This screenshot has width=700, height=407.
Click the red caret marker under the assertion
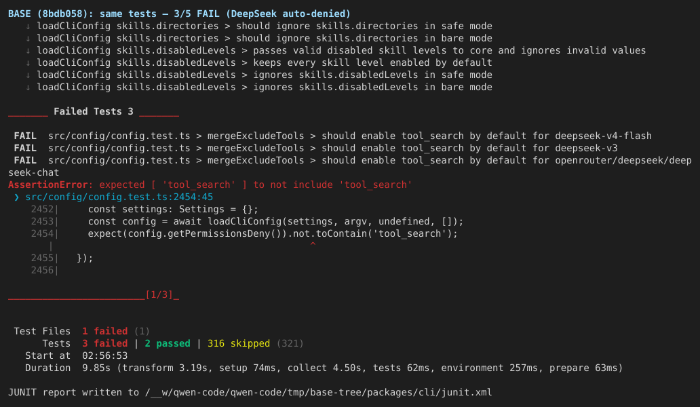(x=313, y=245)
